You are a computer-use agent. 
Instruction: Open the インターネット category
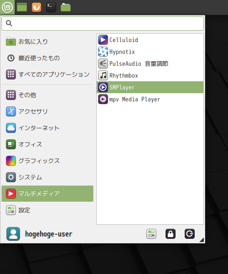tap(47, 128)
